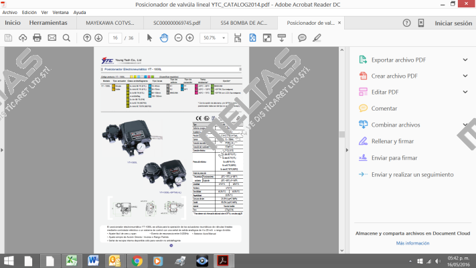
Task: Click Más información link
Action: coord(412,243)
